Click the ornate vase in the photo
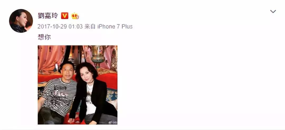 click(x=98, y=56)
